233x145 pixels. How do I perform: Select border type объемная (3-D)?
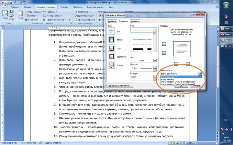[111, 57]
